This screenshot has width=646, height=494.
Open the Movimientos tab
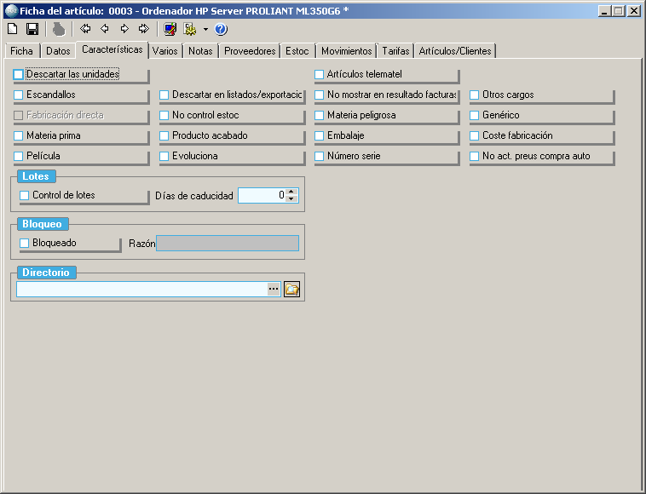347,51
